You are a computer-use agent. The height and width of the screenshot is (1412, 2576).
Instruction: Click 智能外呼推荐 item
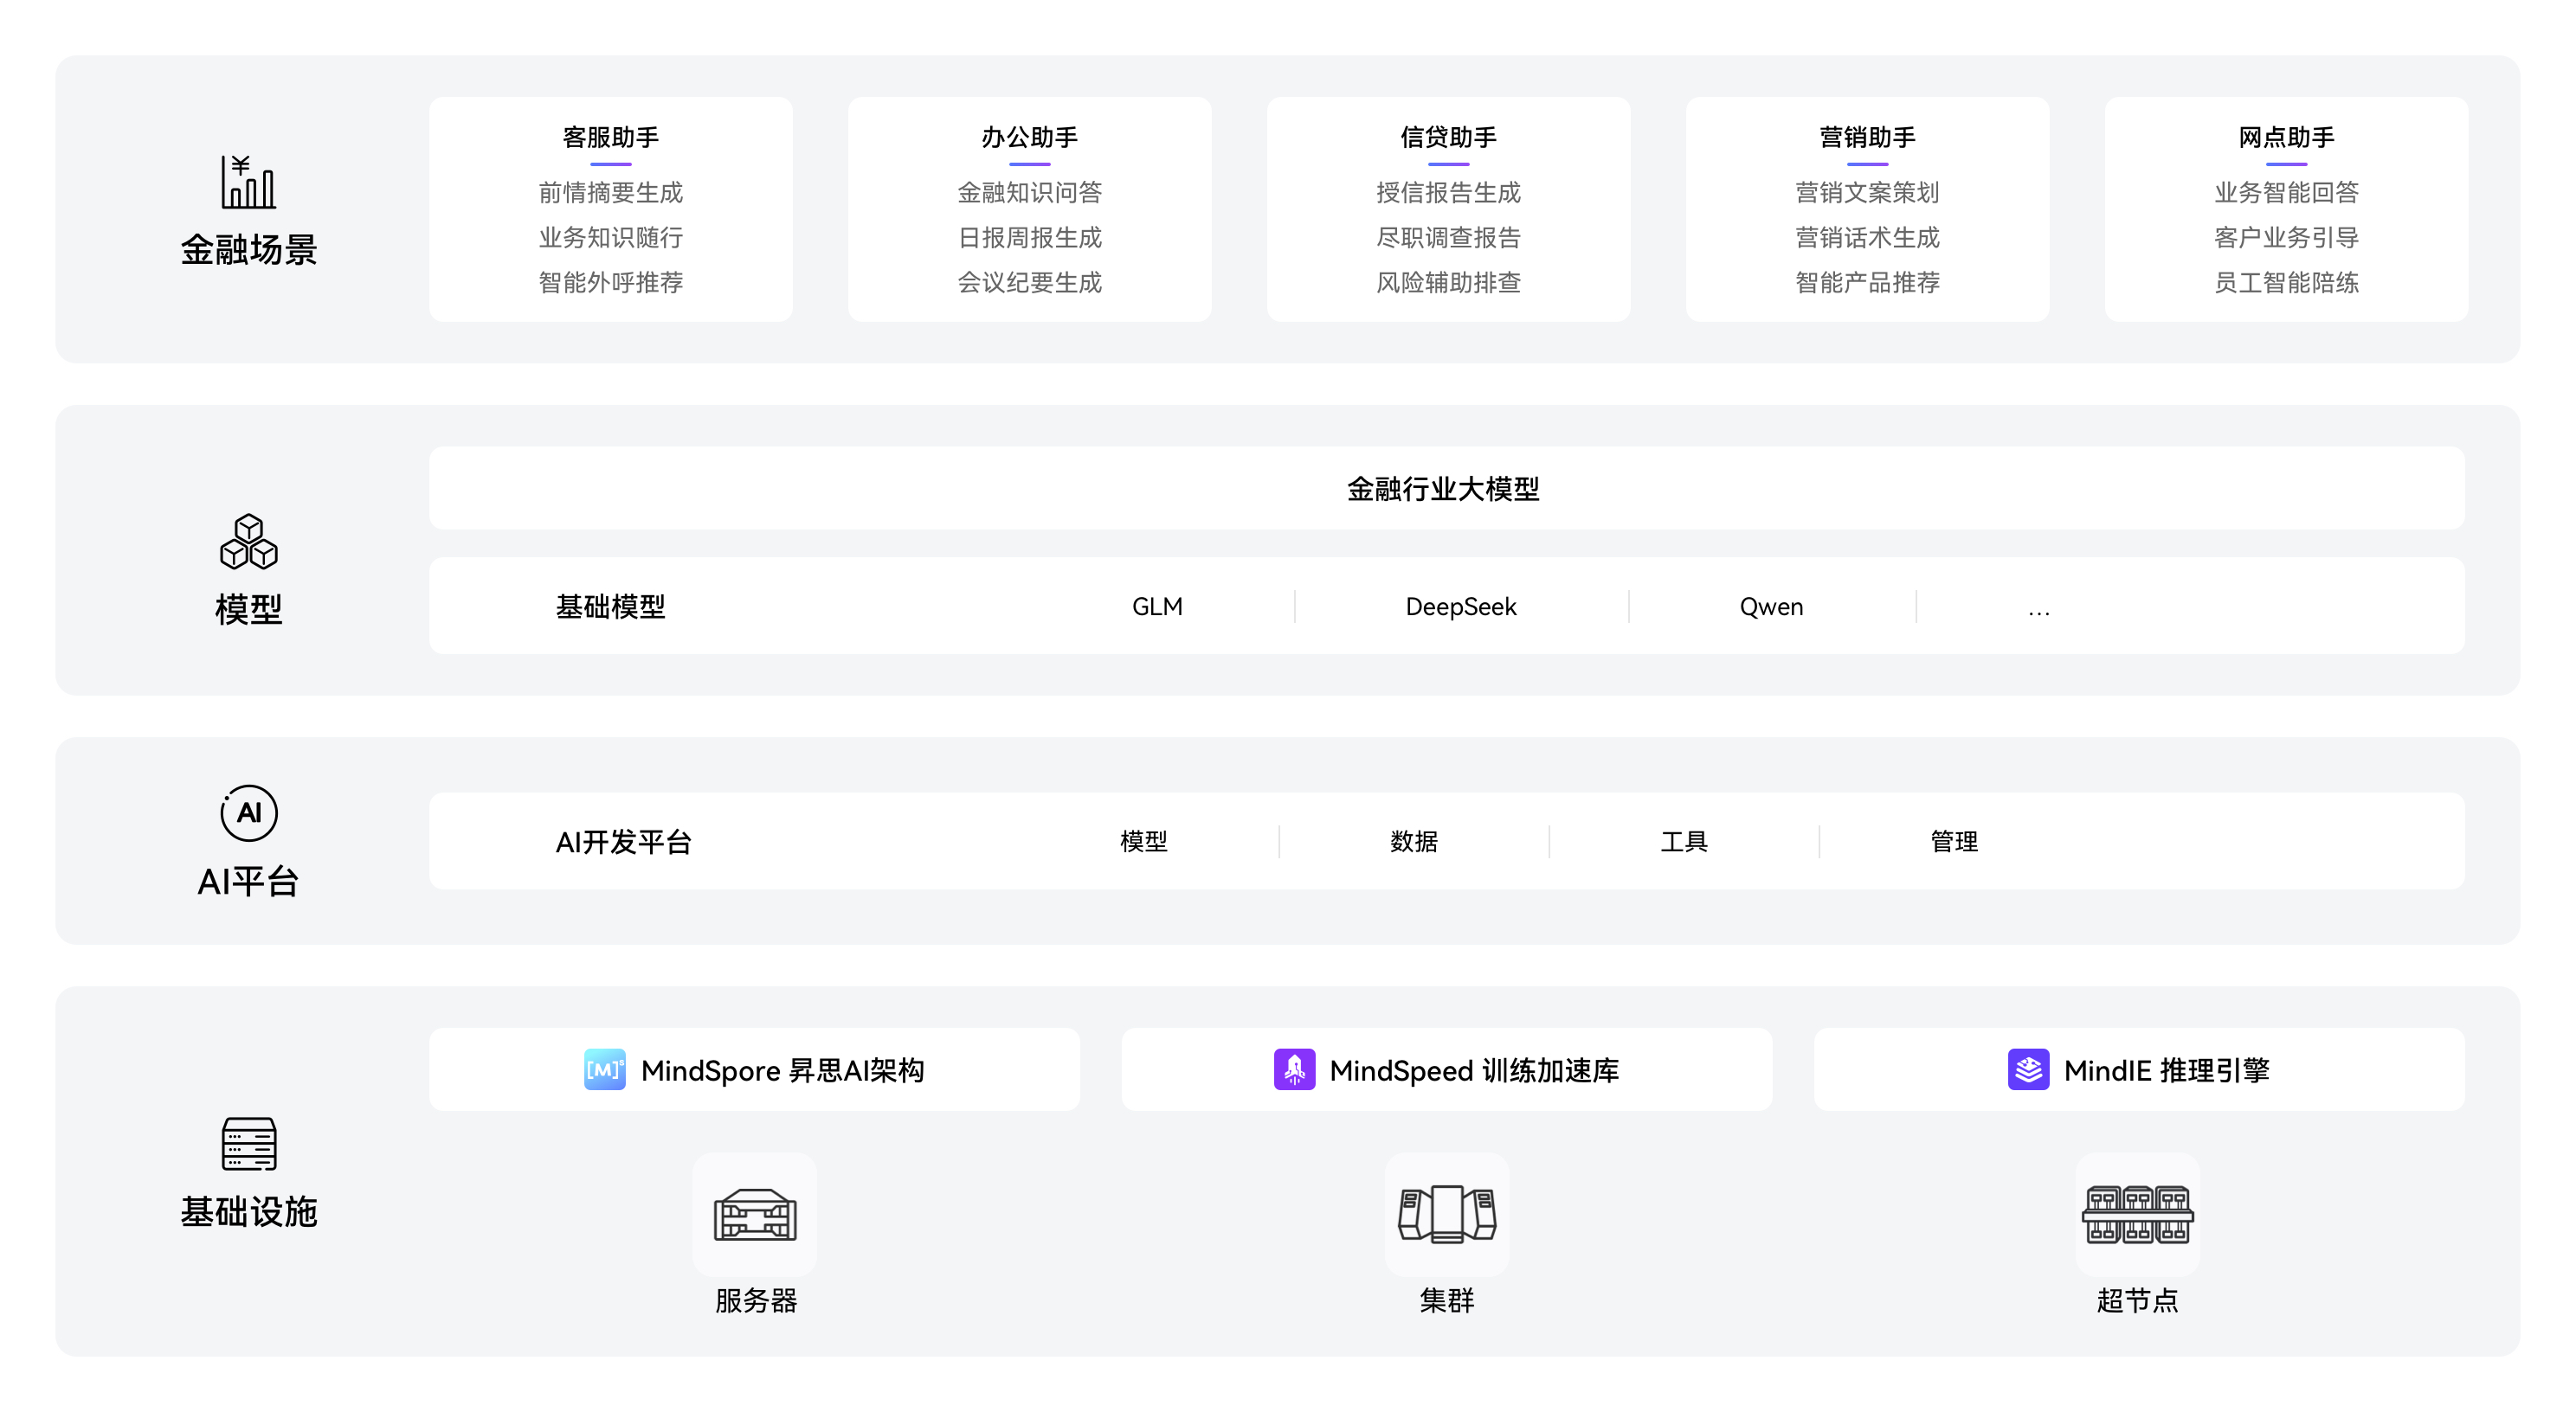tap(611, 282)
